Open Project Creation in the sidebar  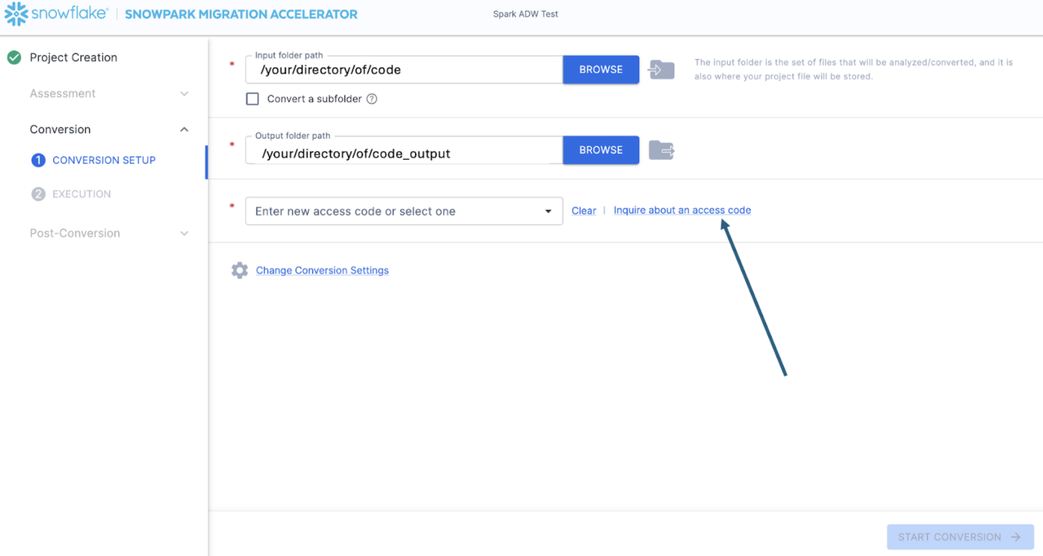coord(73,58)
